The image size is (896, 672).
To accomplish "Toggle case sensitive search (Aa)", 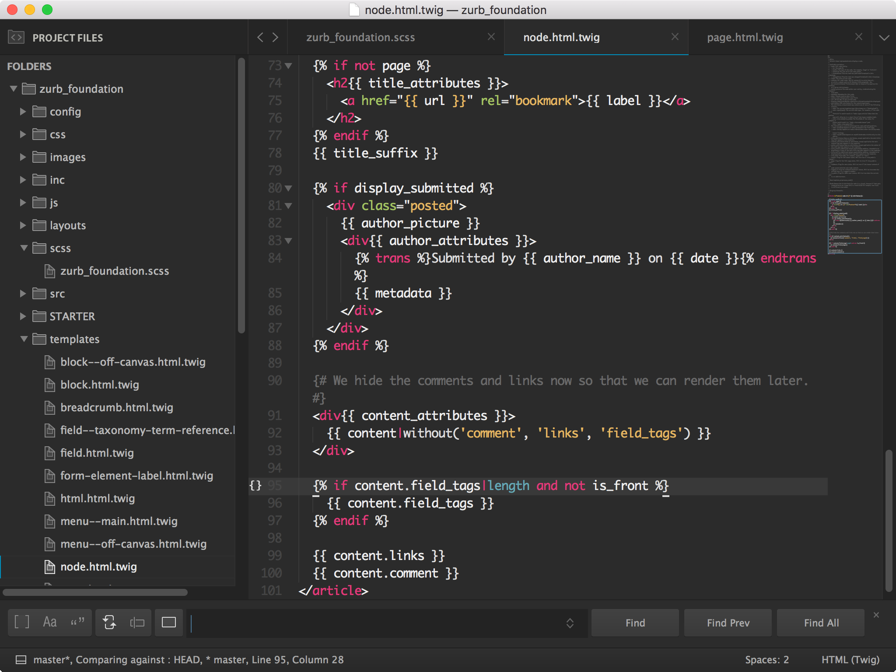I will tap(50, 622).
